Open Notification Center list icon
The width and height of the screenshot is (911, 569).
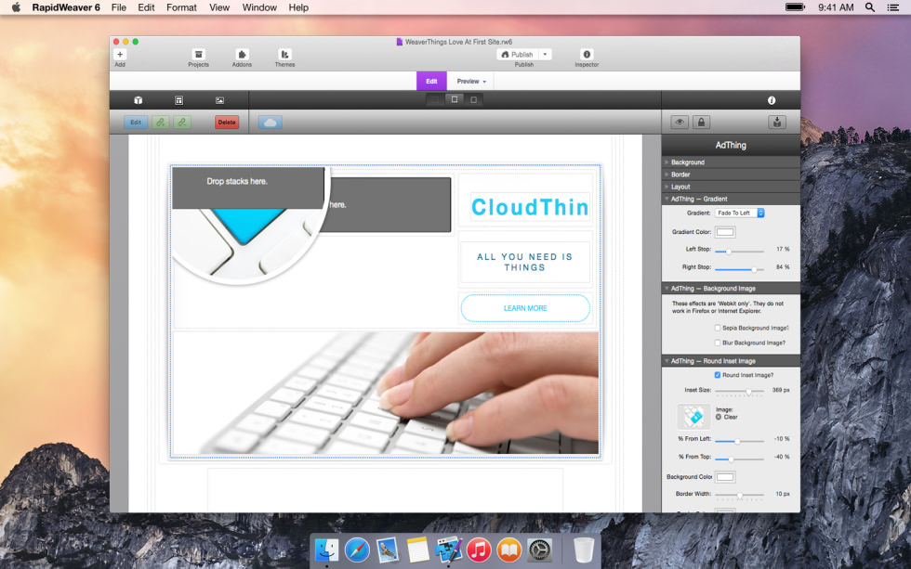pos(893,7)
